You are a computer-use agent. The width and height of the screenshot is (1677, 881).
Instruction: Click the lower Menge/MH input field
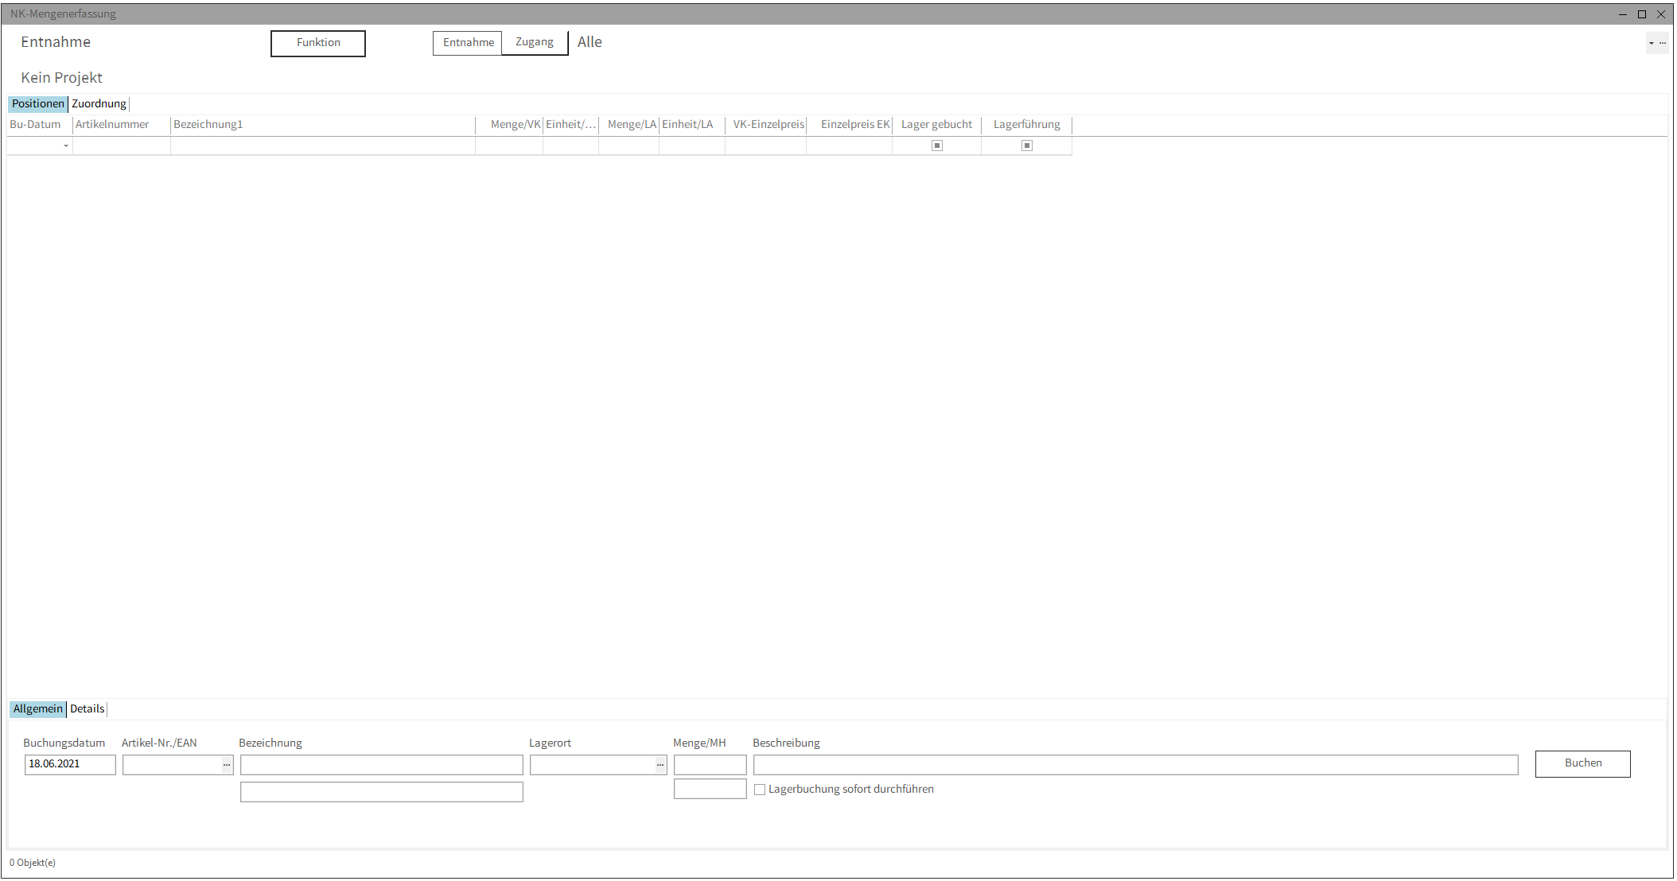click(x=710, y=789)
